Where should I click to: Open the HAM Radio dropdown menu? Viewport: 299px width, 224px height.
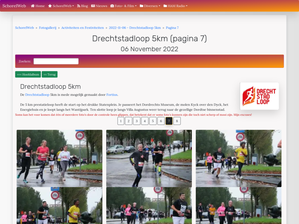coord(175,6)
